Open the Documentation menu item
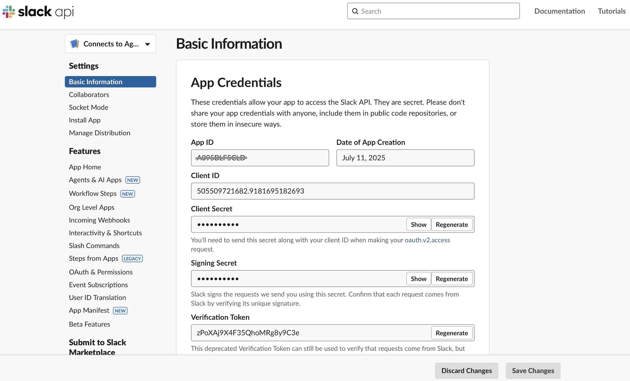The width and height of the screenshot is (630, 381). [x=559, y=11]
